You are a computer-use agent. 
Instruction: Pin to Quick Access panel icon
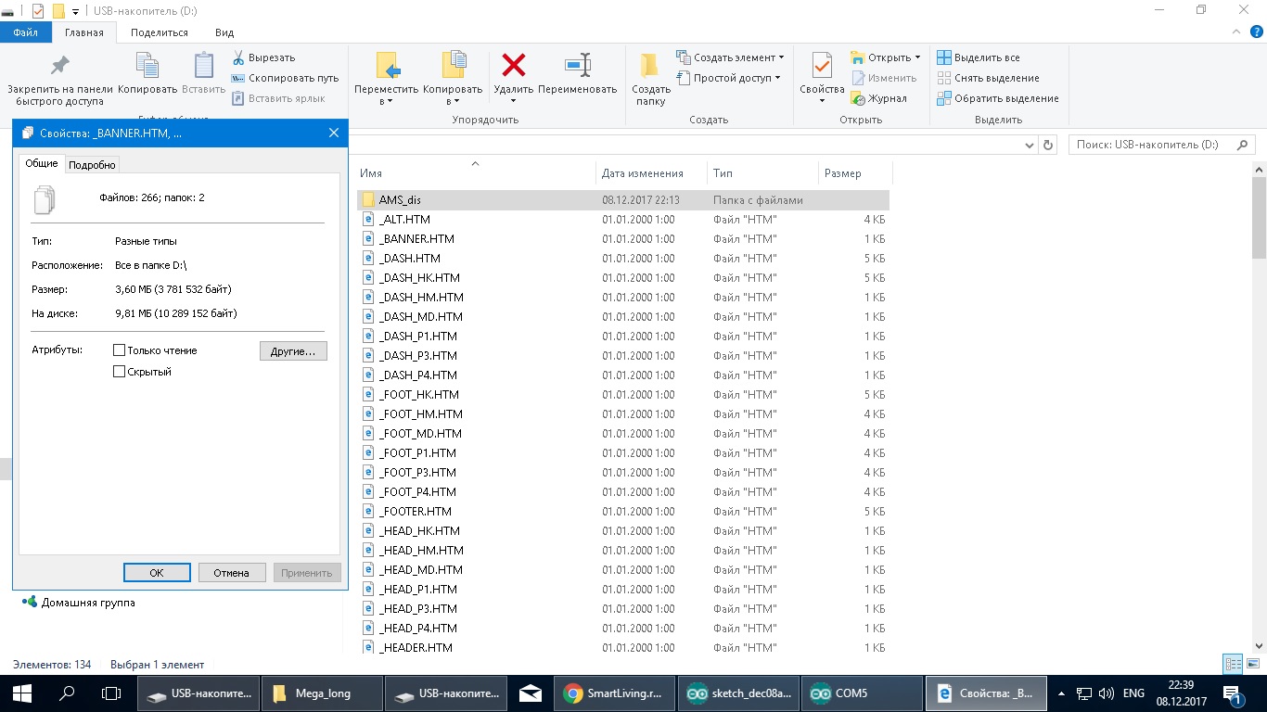click(59, 66)
